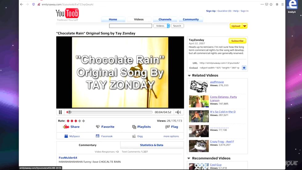Switch to the Statistics & Data tab
This screenshot has height=170, width=302.
coord(152,145)
